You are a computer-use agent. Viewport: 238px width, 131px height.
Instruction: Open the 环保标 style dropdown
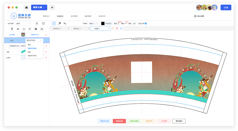94,24
